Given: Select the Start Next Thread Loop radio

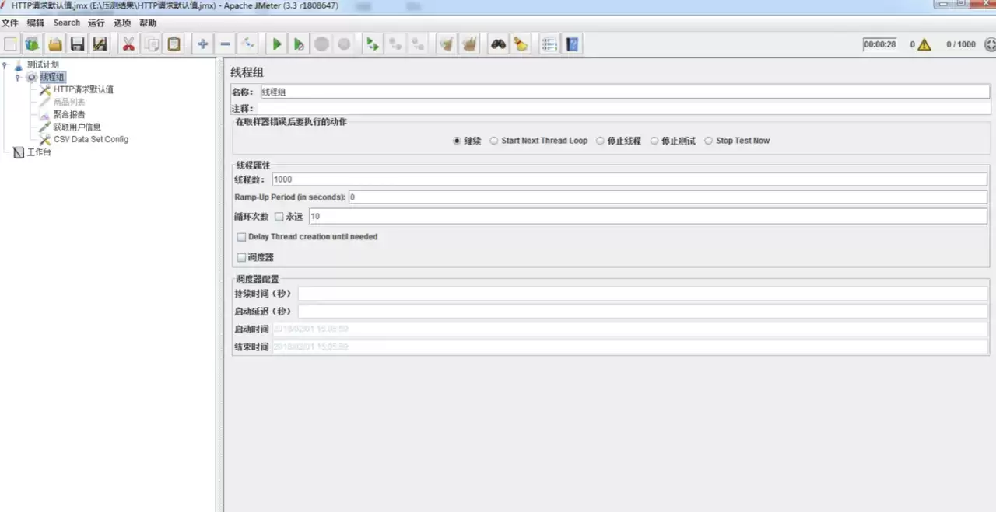Looking at the screenshot, I should tap(494, 141).
